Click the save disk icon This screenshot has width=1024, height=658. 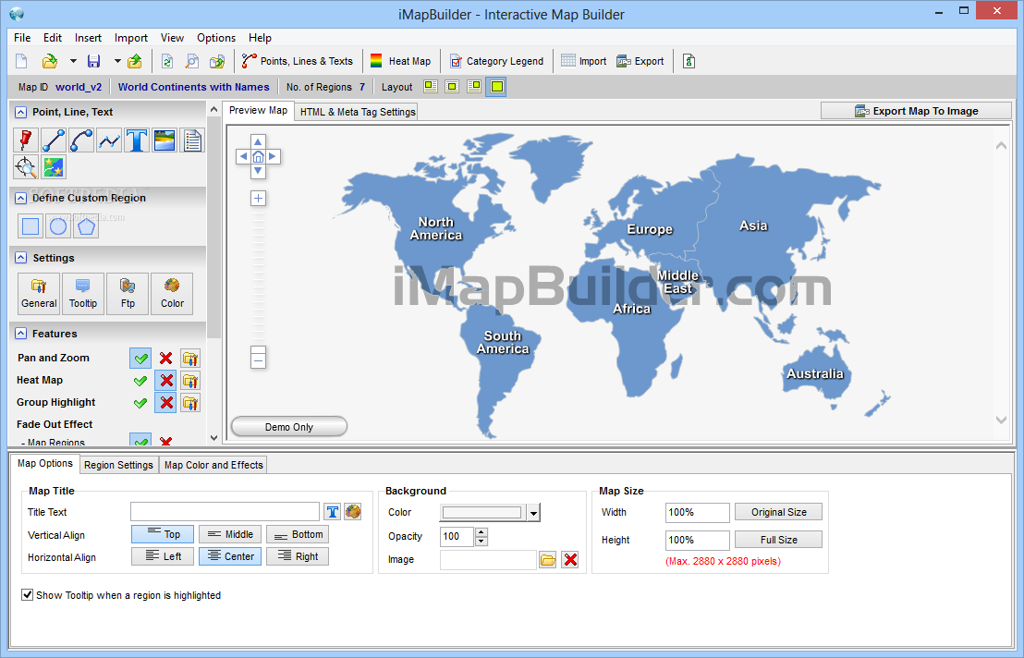94,61
